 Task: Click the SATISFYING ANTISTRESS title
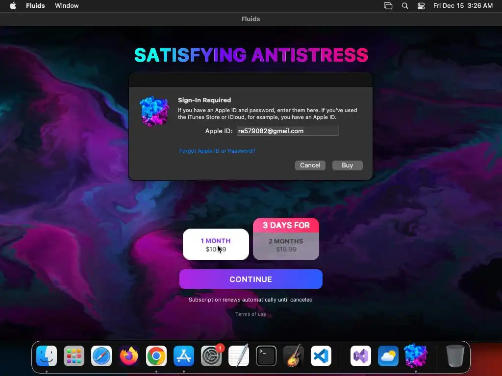point(251,55)
